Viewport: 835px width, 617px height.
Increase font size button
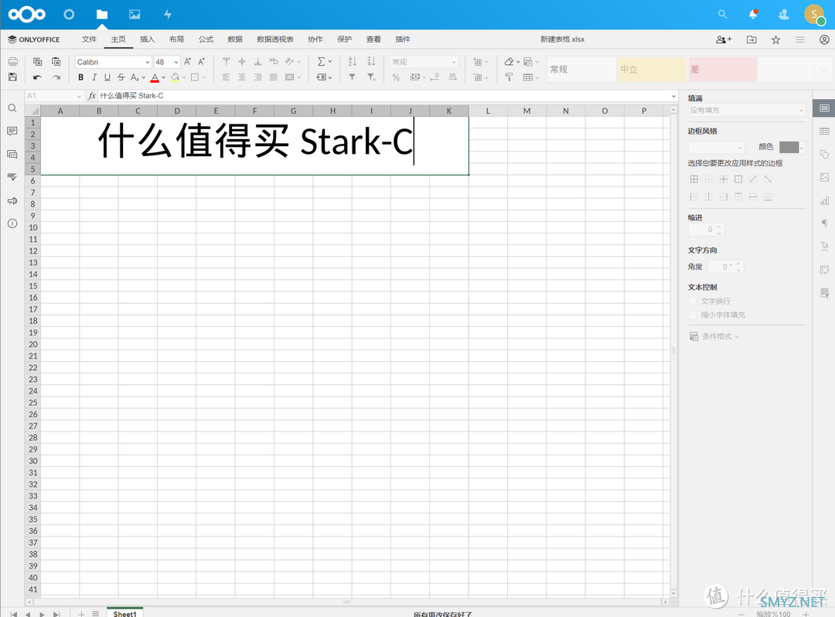(x=187, y=62)
